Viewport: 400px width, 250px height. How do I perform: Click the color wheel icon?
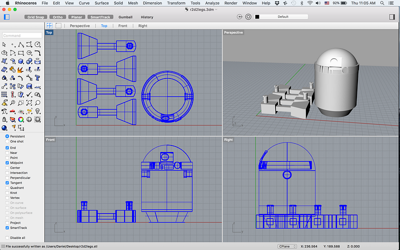click(21, 119)
